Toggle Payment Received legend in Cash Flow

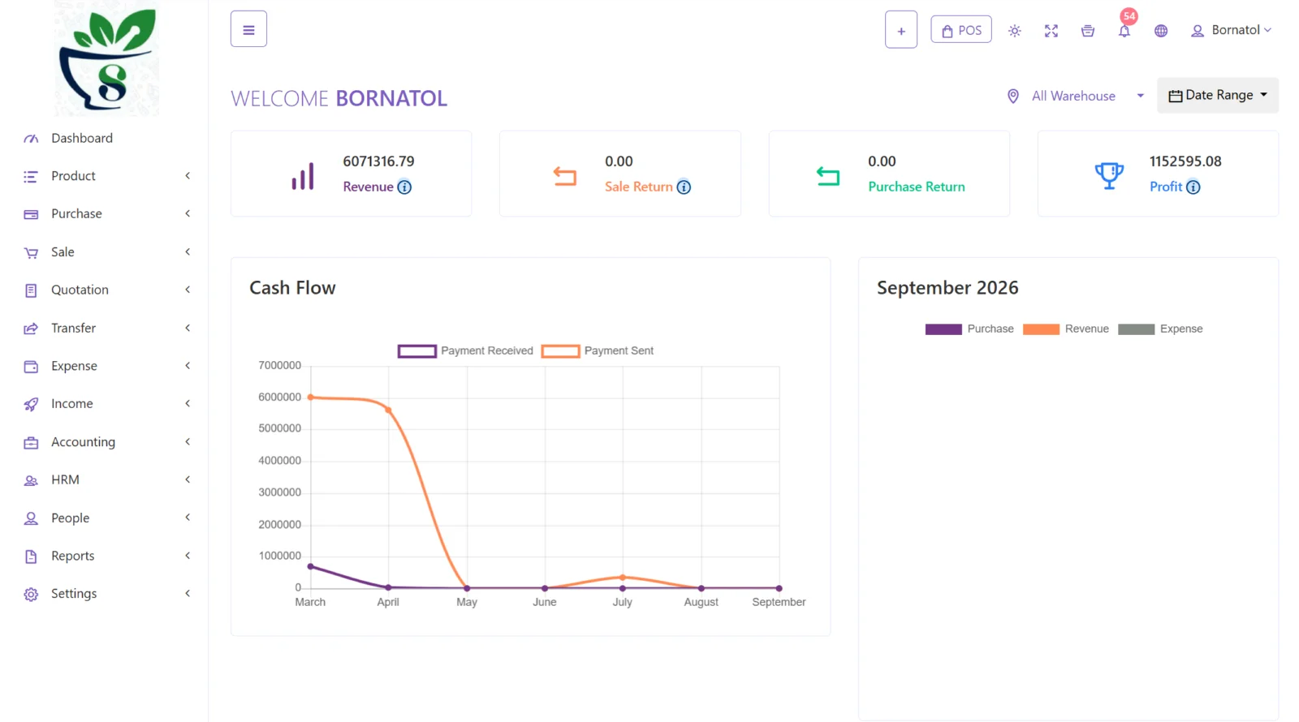tap(465, 351)
